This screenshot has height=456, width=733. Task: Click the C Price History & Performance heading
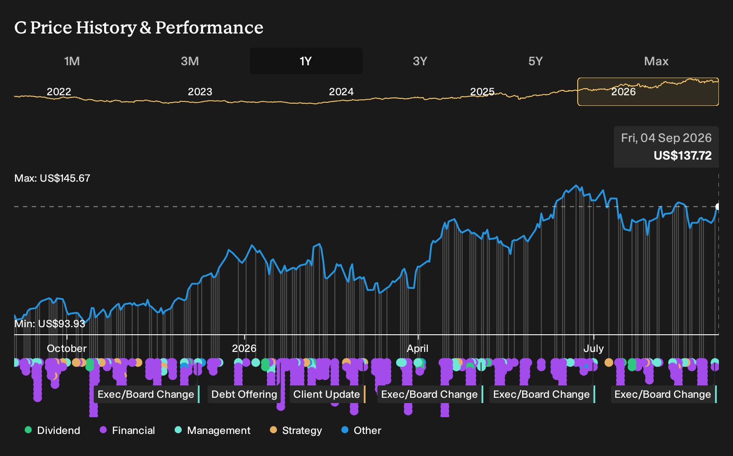138,27
